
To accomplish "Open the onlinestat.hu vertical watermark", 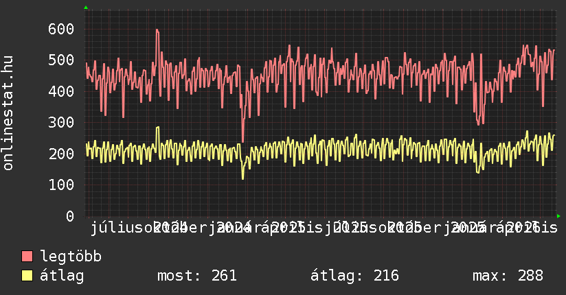I will pyautogui.click(x=8, y=113).
